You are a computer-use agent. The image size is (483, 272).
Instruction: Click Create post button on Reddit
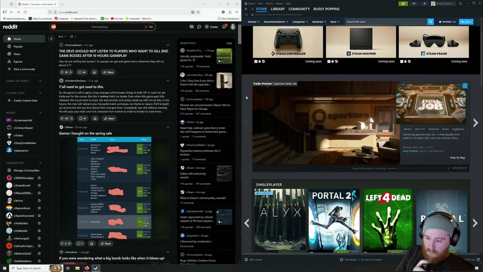click(211, 27)
